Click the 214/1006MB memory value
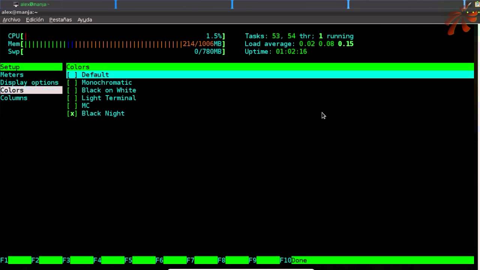480x270 pixels. pos(202,44)
